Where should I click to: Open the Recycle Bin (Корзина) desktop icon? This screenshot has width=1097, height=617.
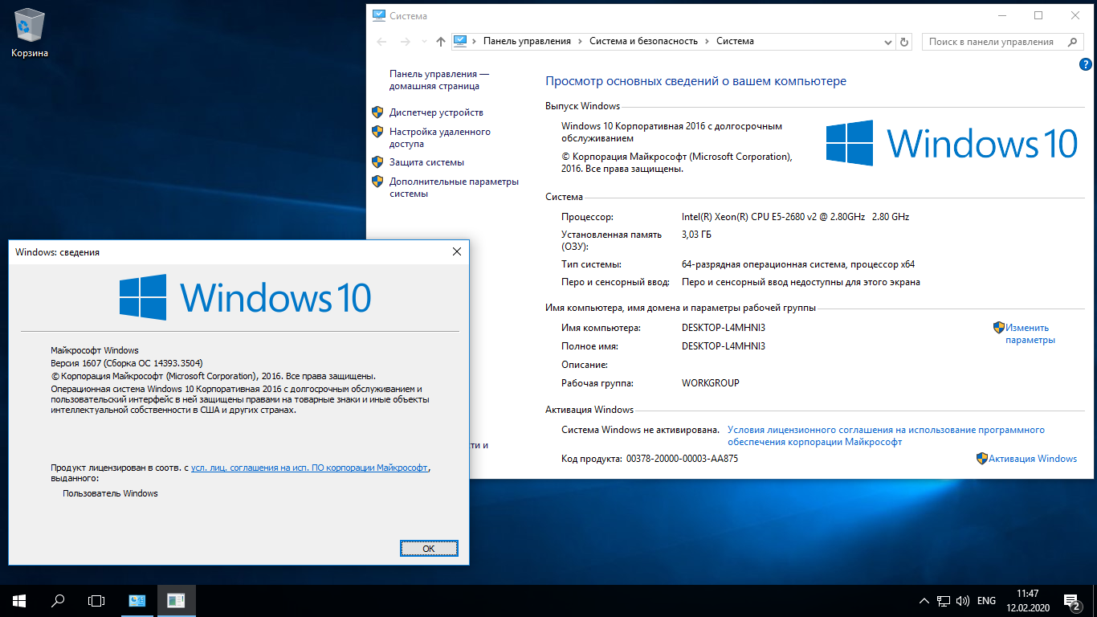[x=30, y=34]
